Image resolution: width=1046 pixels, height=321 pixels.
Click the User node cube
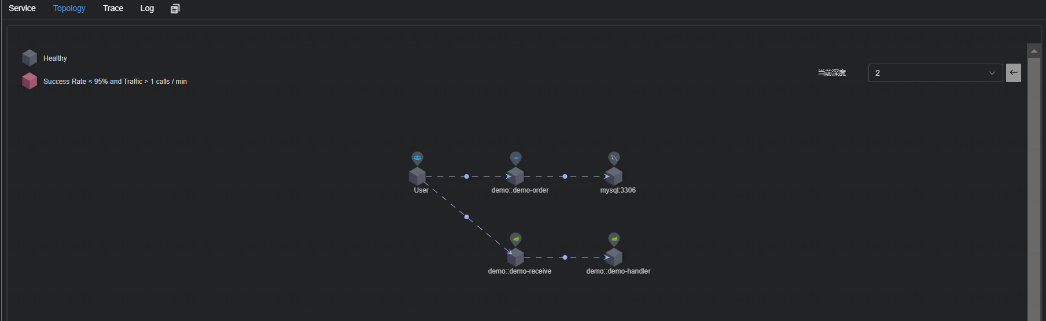tap(417, 176)
